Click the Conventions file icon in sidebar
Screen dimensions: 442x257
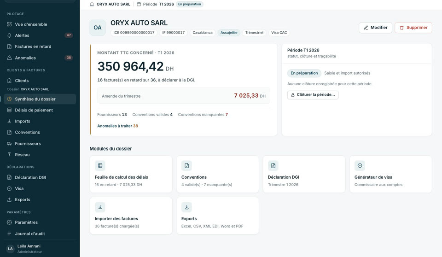point(9,132)
